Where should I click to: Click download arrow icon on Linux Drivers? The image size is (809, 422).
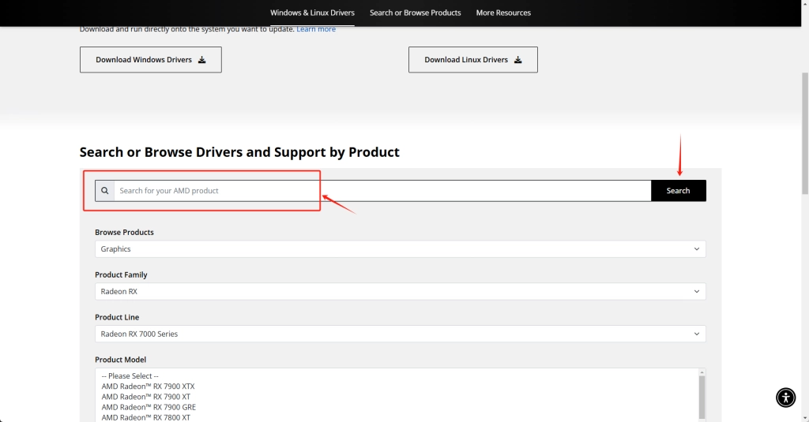517,60
